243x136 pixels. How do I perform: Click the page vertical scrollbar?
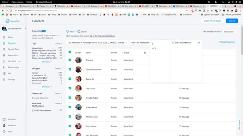coord(242,40)
